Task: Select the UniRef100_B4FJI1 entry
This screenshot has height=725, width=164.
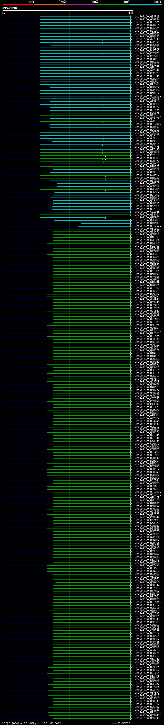Action: point(147,48)
